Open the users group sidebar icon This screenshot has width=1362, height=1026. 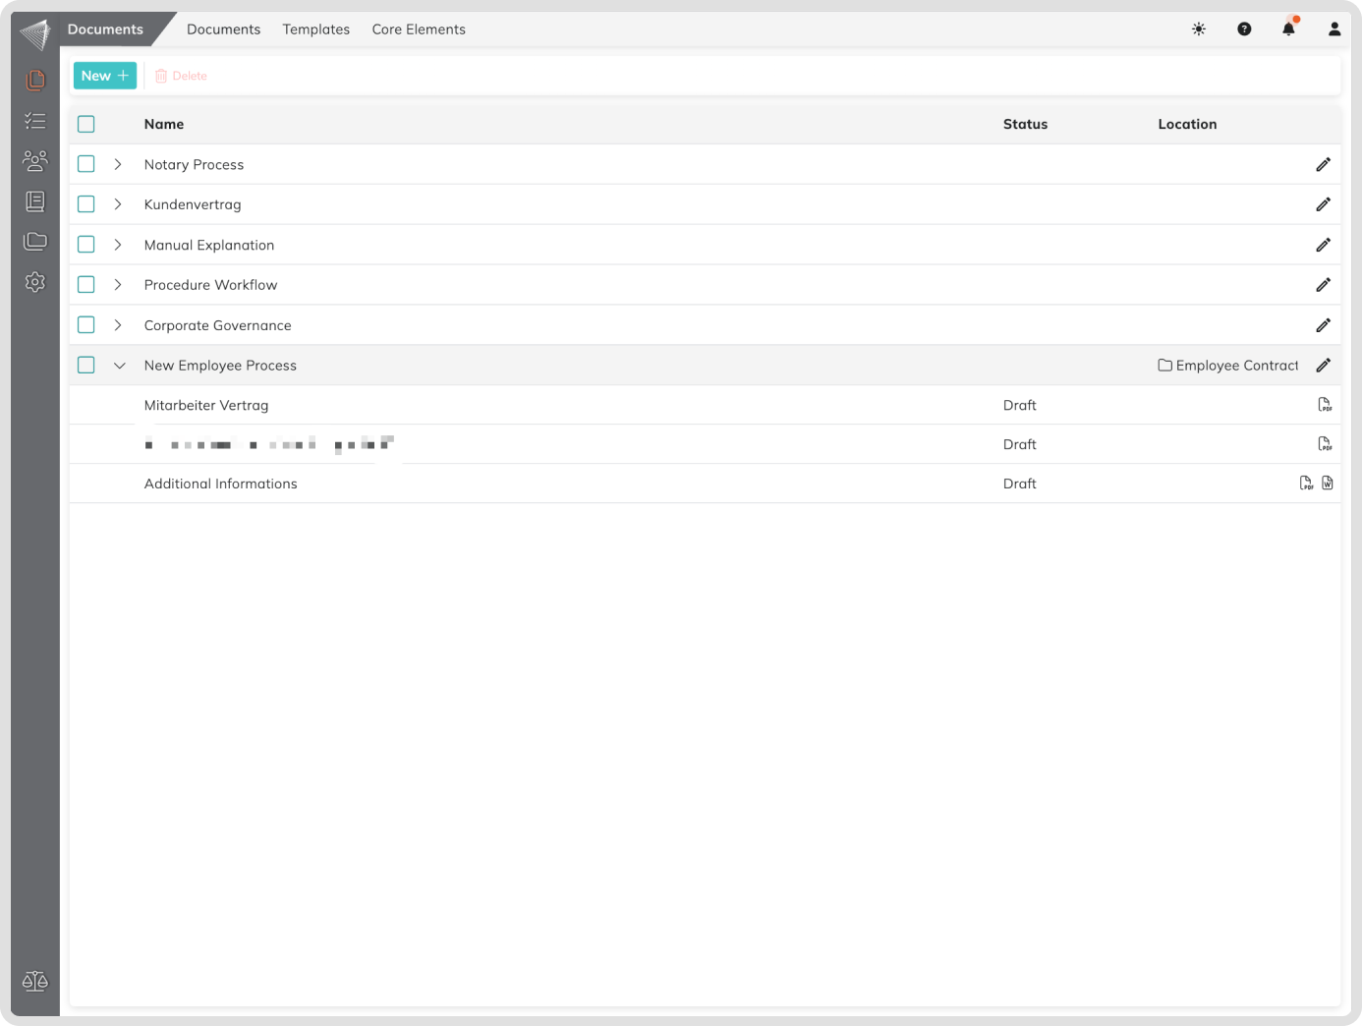(x=35, y=161)
